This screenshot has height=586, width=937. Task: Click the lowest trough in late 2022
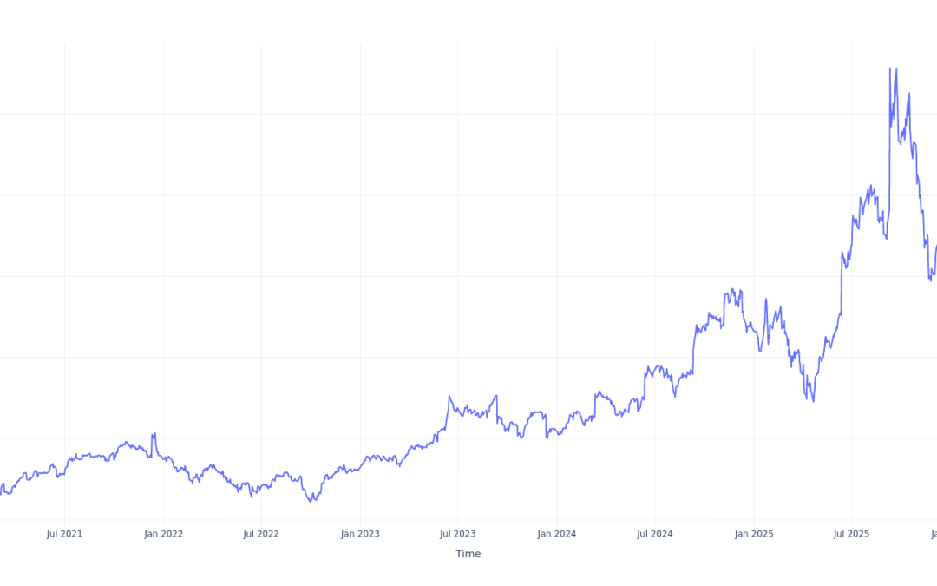[312, 501]
